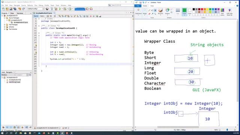The width and height of the screenshot is (240, 135).
Task: Pick the black color swatch in Paint
Action: point(193,9)
